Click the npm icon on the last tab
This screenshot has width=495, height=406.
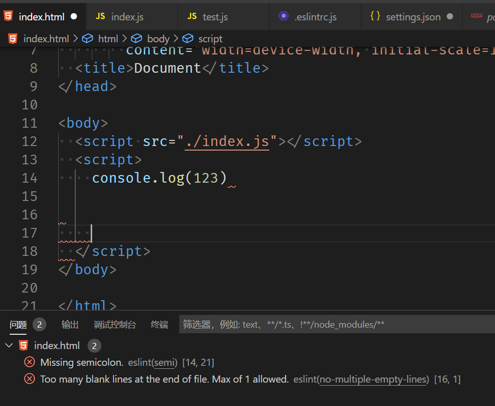tap(476, 16)
